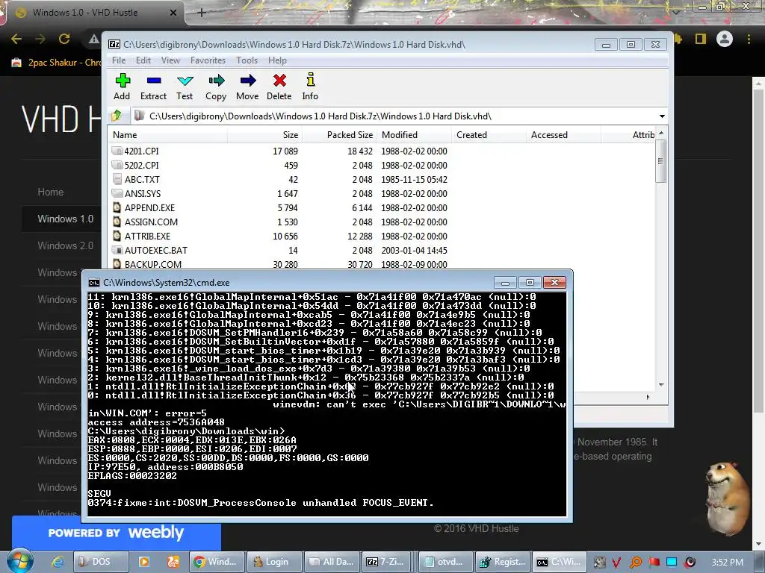Open the View menu in 7-Zip
Viewport: 765px width, 573px height.
[170, 60]
